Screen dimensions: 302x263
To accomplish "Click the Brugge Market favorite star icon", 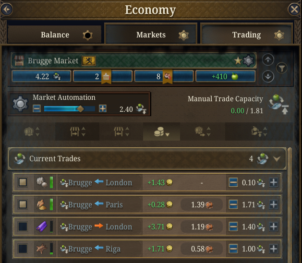I will 238,61.
